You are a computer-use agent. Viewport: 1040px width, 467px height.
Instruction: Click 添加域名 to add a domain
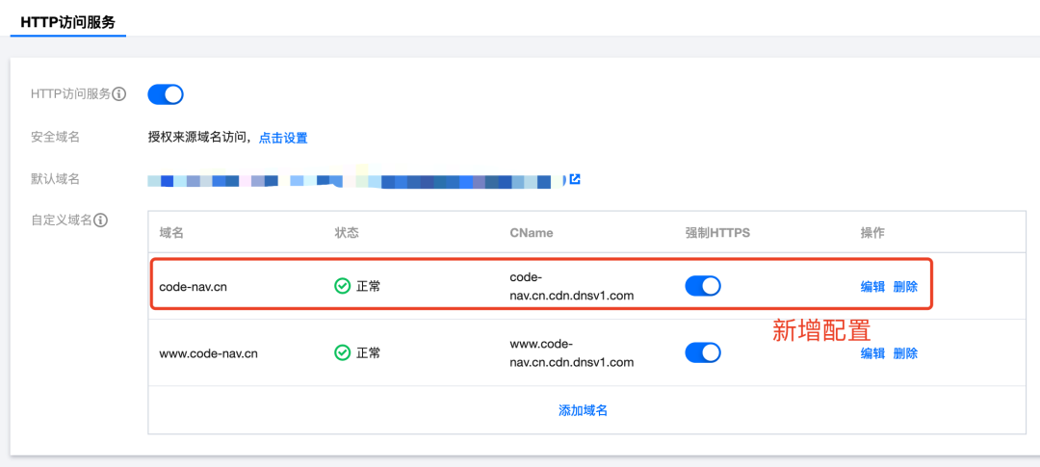[x=583, y=410]
